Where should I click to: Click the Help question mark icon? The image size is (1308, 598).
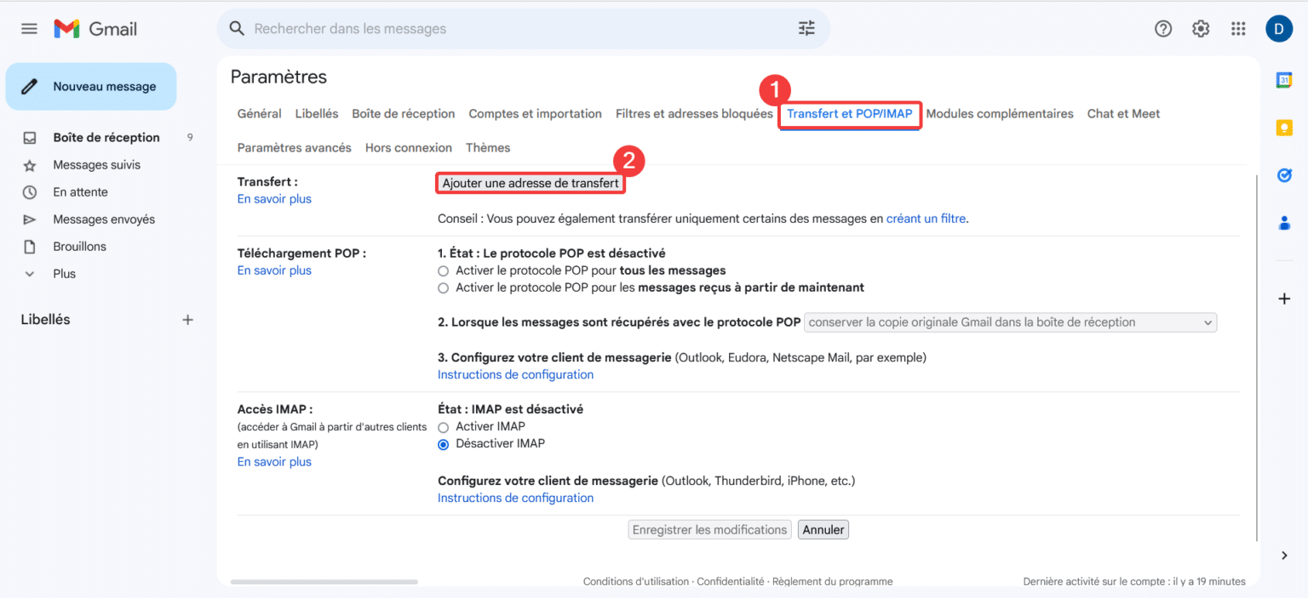pos(1163,28)
